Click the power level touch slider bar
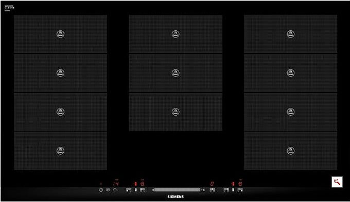Screen dimensions: 350x202 [177, 190]
